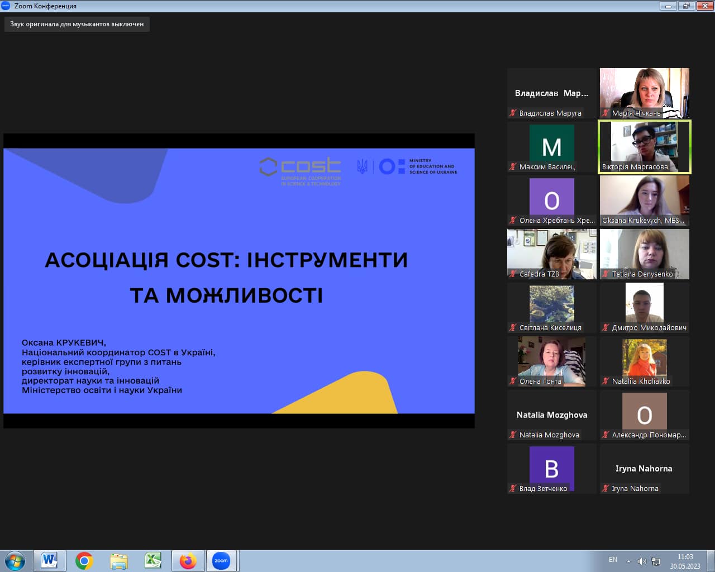Click the Ministry of Education and Science logo
This screenshot has width=715, height=572.
click(418, 166)
